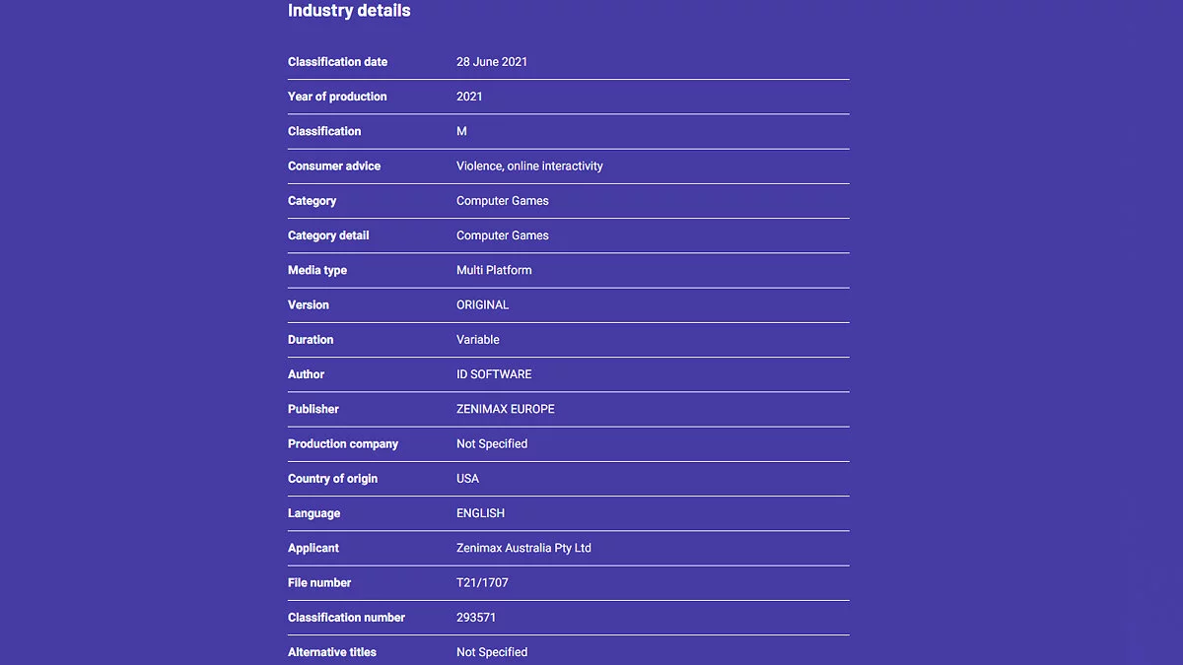Viewport: 1183px width, 665px height.
Task: Click the file number T21/1707
Action: tap(482, 583)
